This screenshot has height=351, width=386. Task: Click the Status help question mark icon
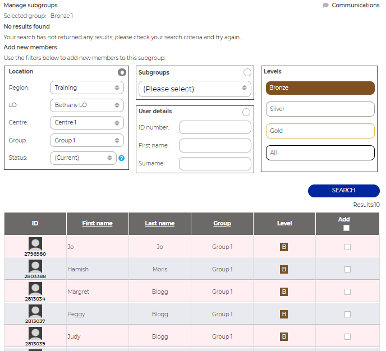point(121,158)
